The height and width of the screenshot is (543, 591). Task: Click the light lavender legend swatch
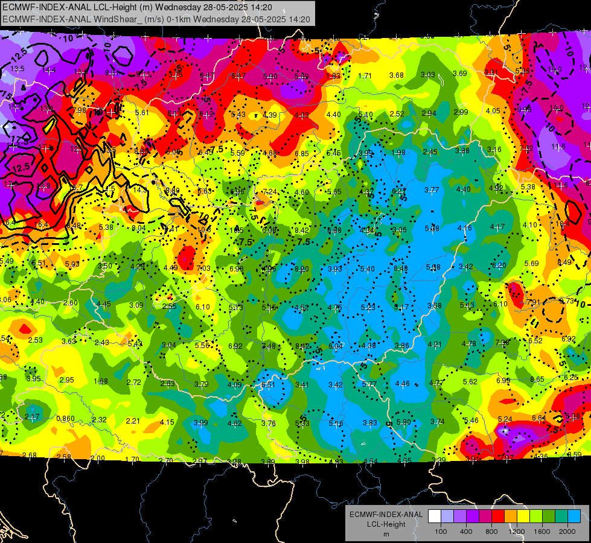(x=447, y=516)
